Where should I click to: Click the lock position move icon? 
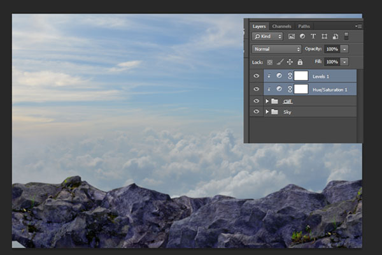[290, 62]
